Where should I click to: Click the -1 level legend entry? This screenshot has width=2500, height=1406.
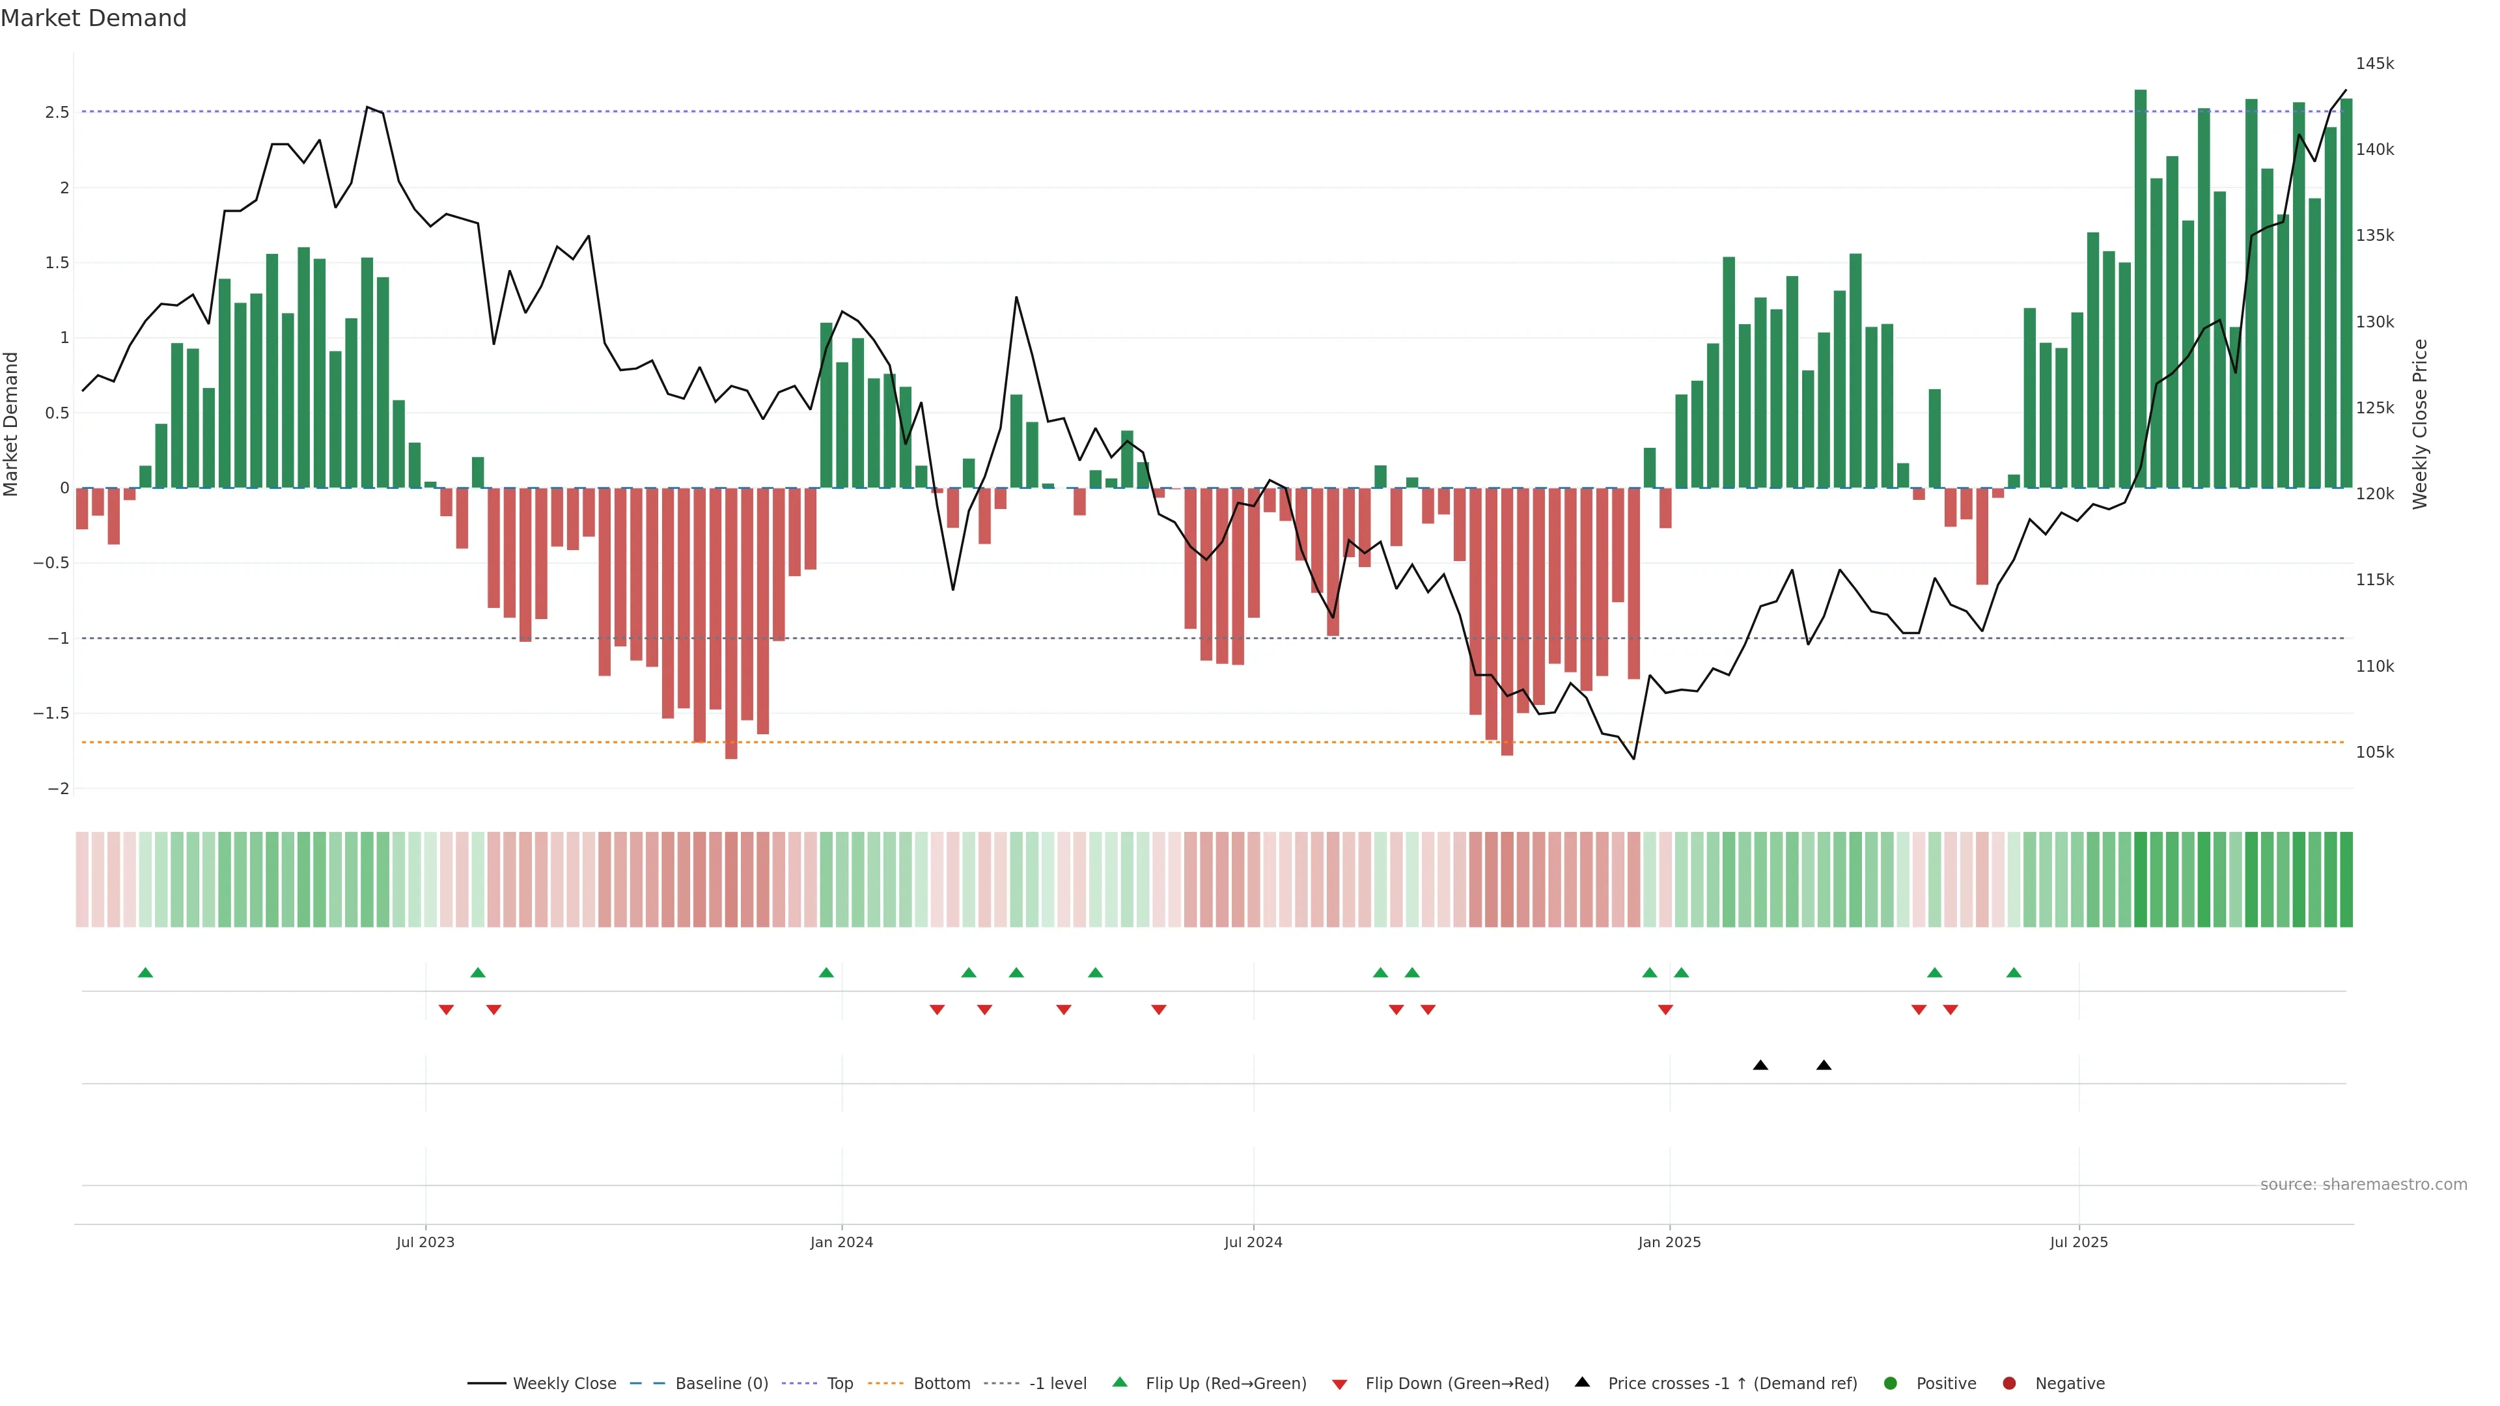click(x=1057, y=1384)
